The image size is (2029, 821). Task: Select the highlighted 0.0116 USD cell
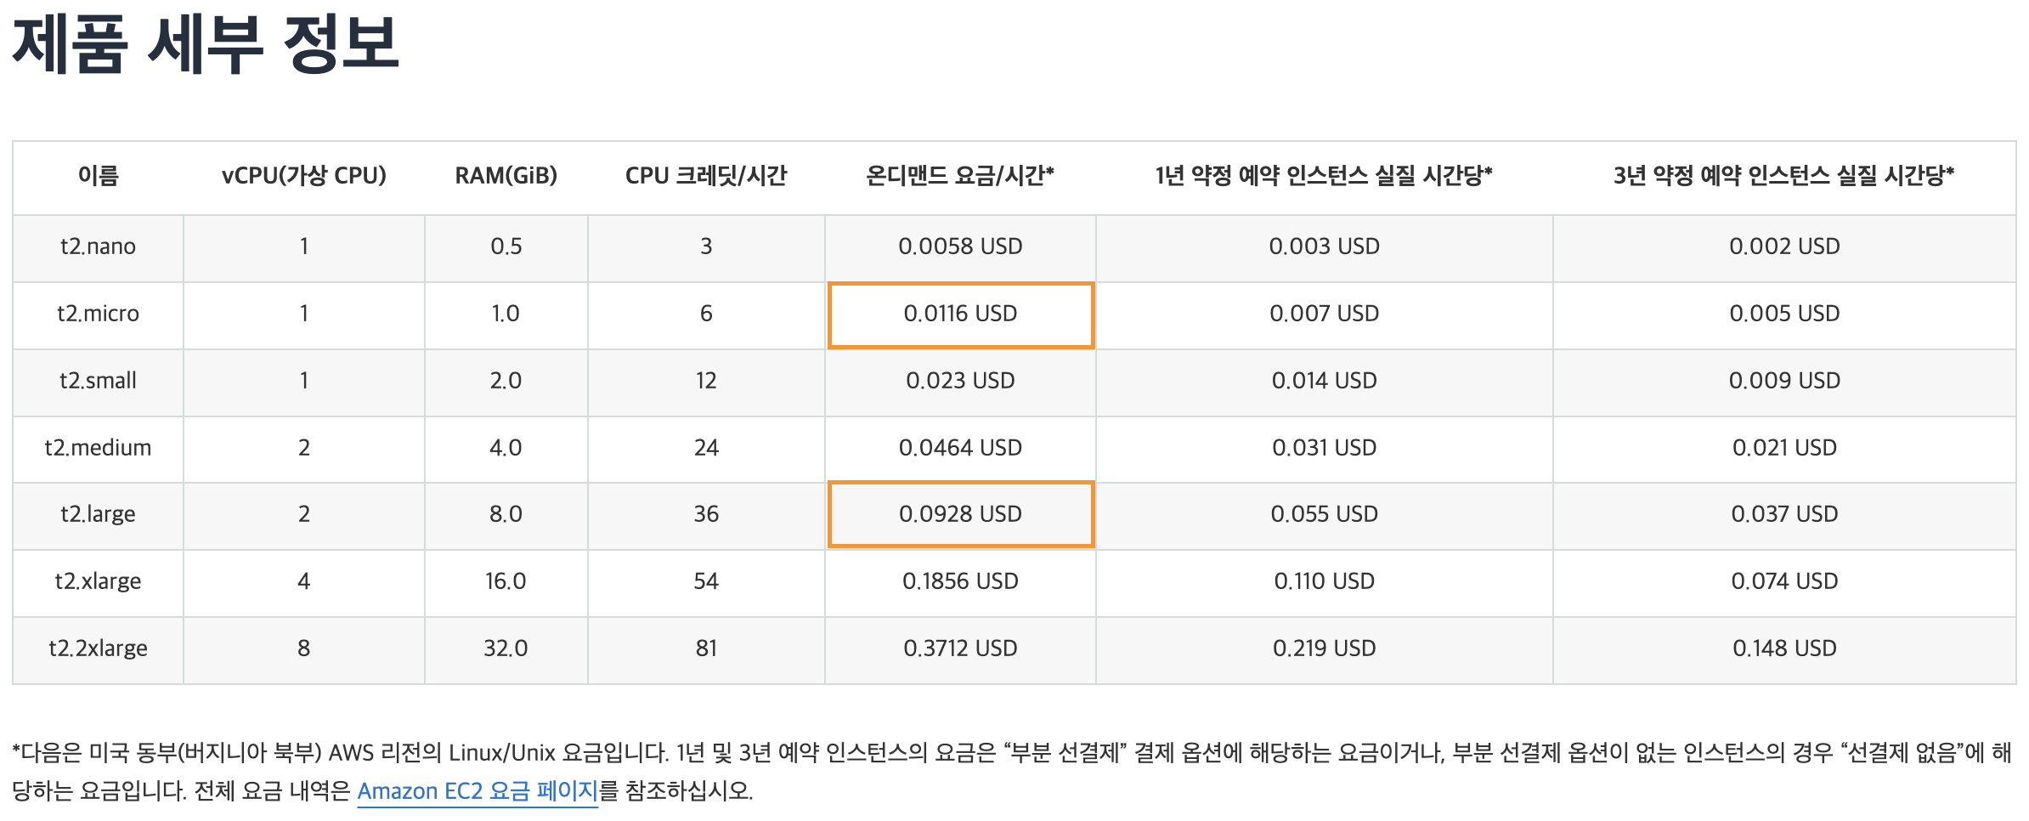coord(961,315)
